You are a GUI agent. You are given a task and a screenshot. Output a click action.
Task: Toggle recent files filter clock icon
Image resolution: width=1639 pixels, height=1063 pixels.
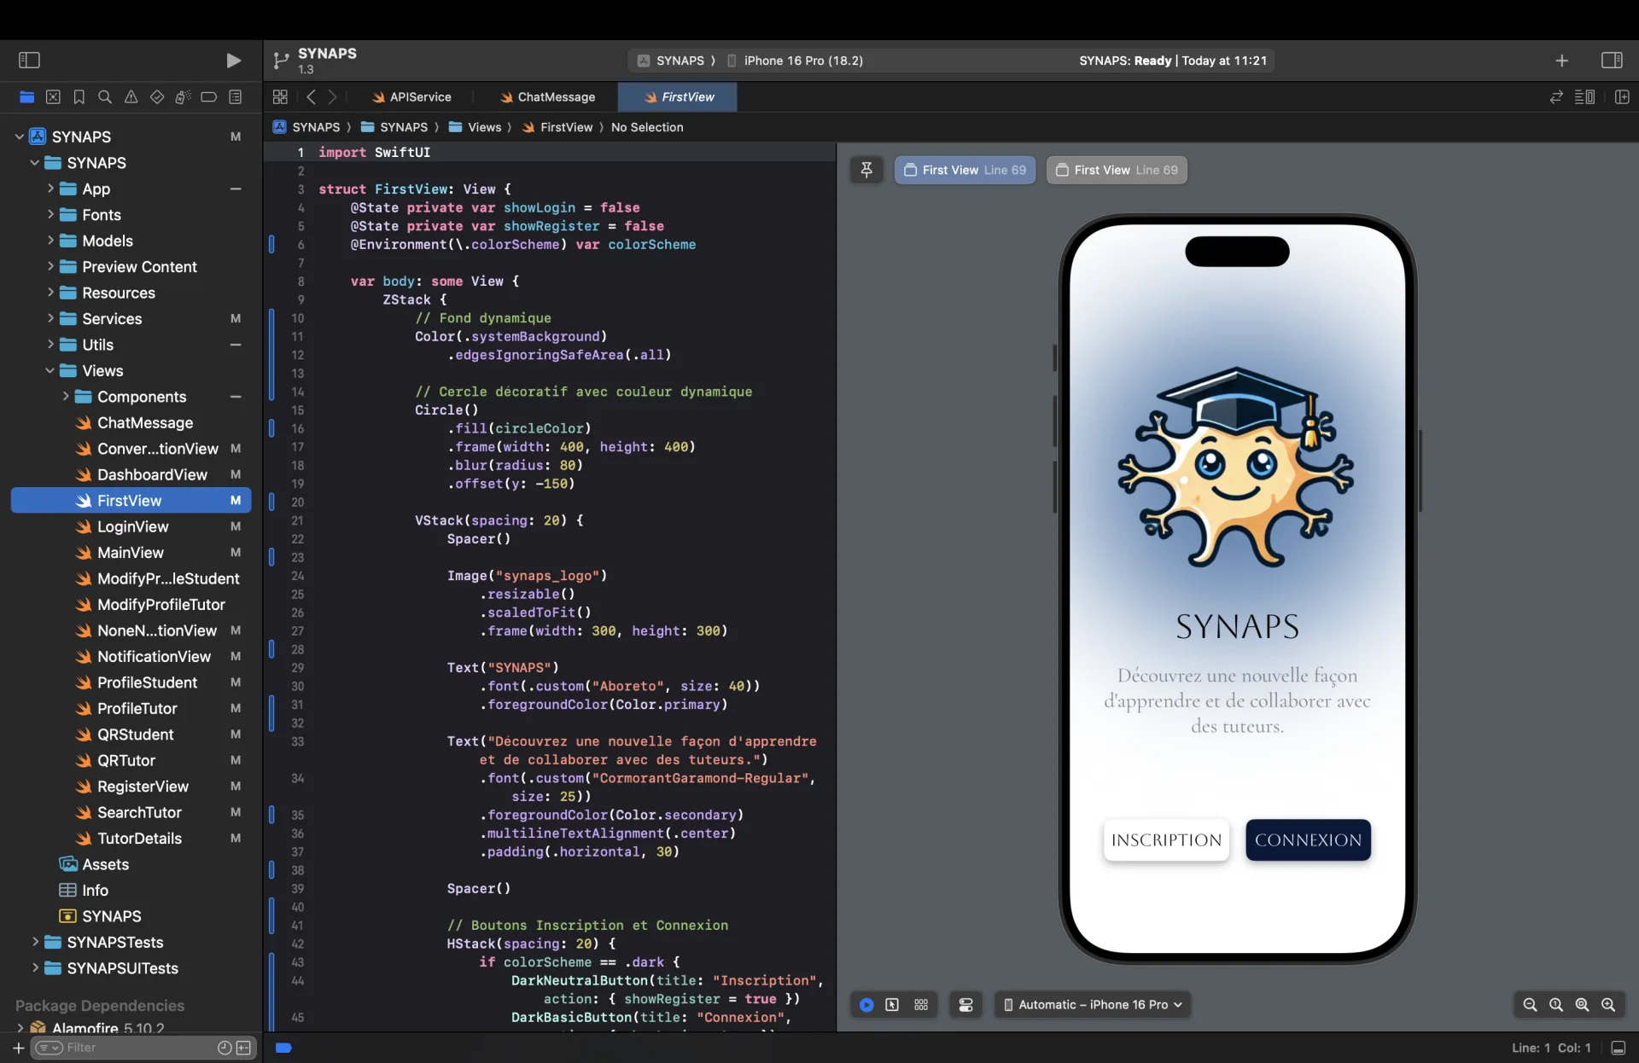[225, 1048]
